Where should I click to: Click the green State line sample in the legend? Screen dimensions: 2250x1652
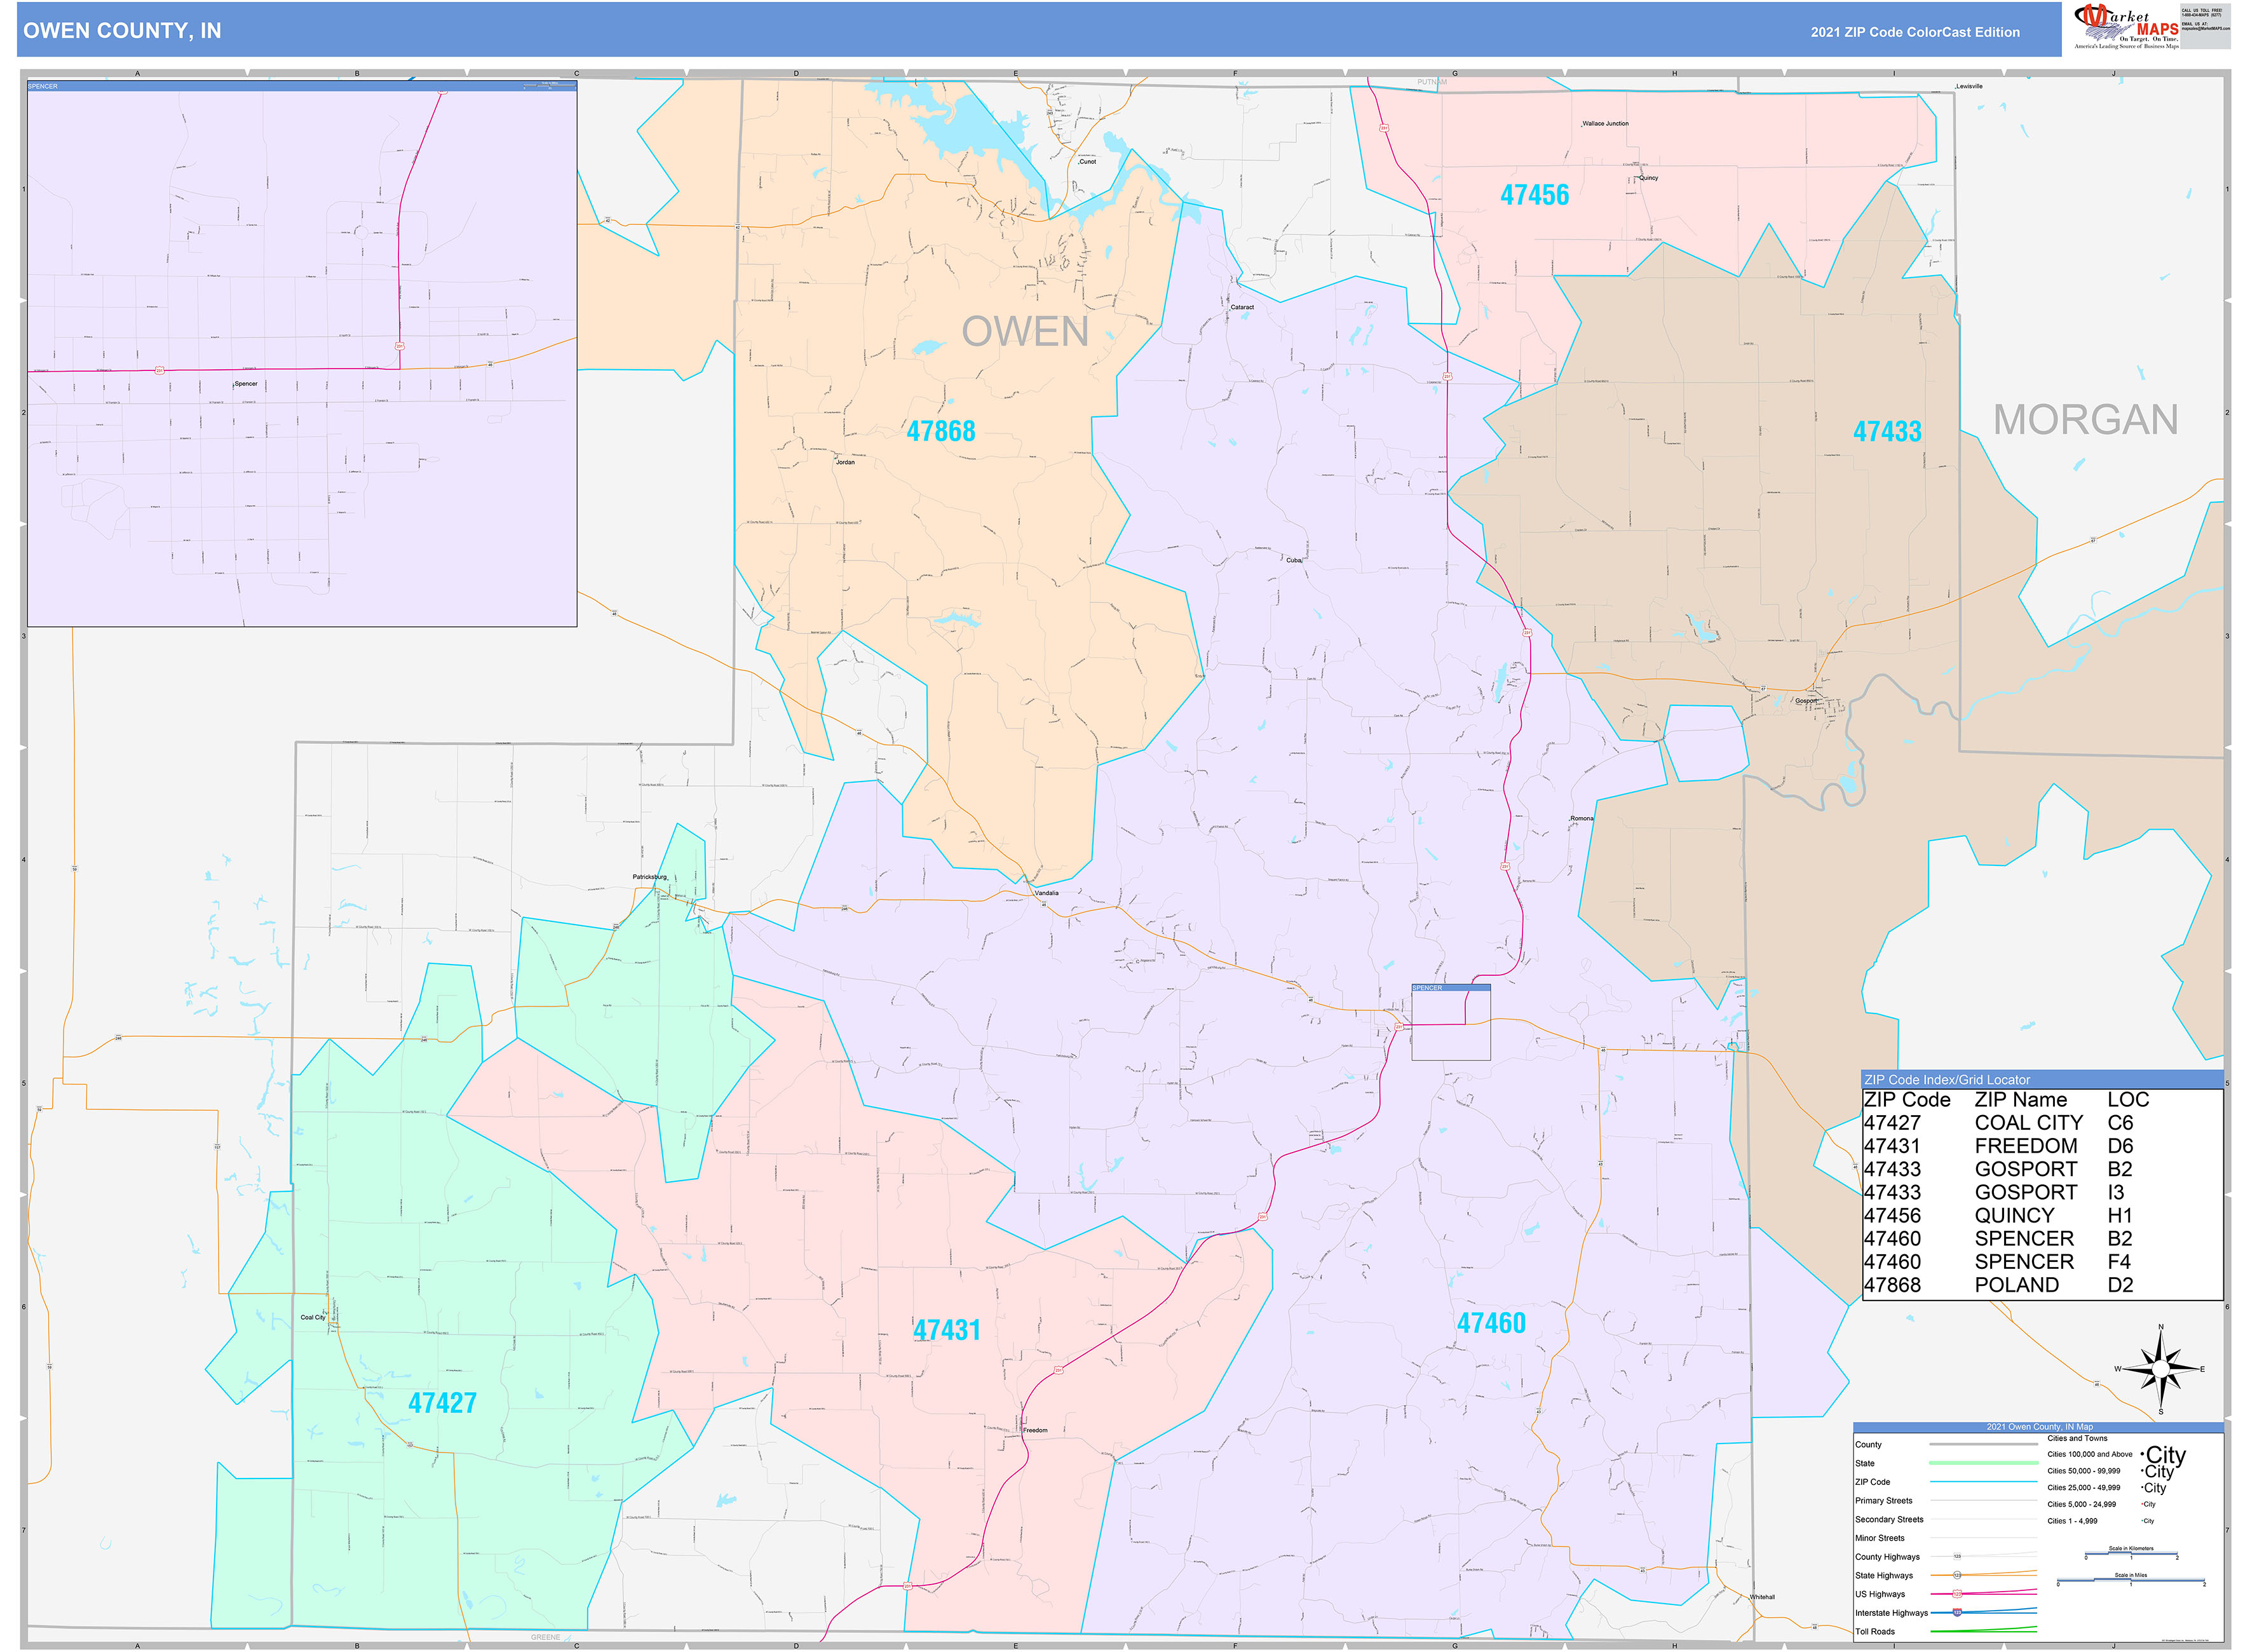click(1984, 1463)
